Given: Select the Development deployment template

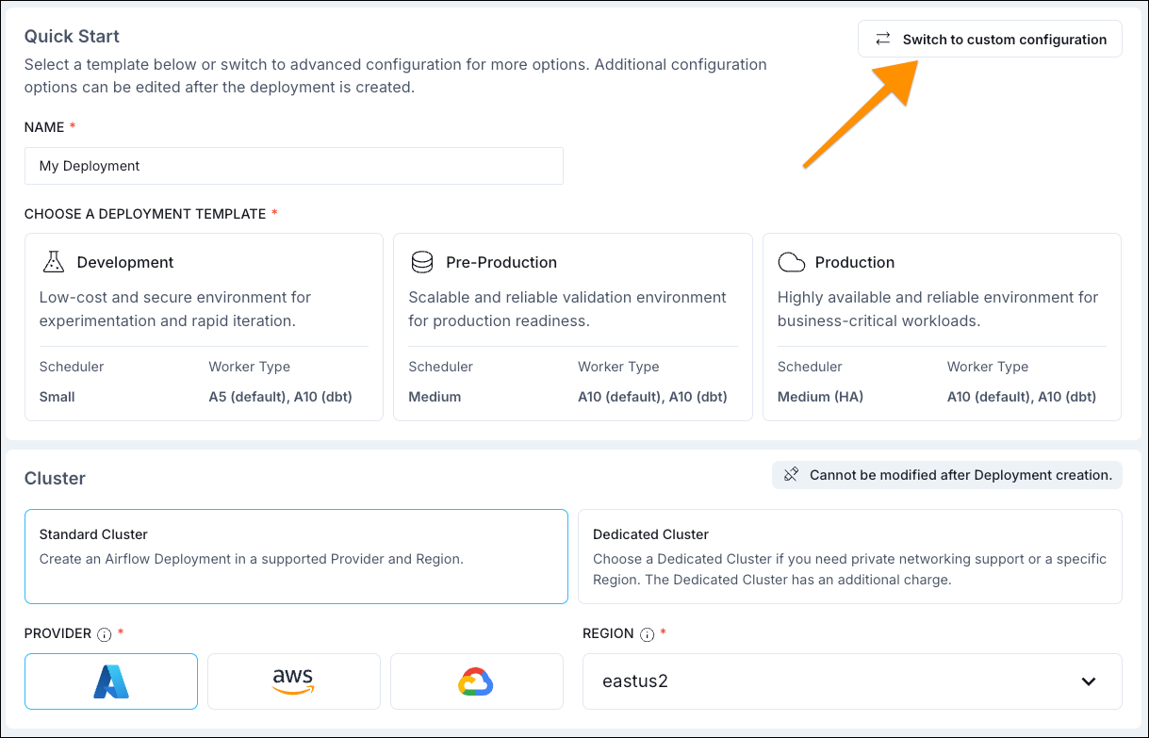Looking at the screenshot, I should (x=202, y=326).
